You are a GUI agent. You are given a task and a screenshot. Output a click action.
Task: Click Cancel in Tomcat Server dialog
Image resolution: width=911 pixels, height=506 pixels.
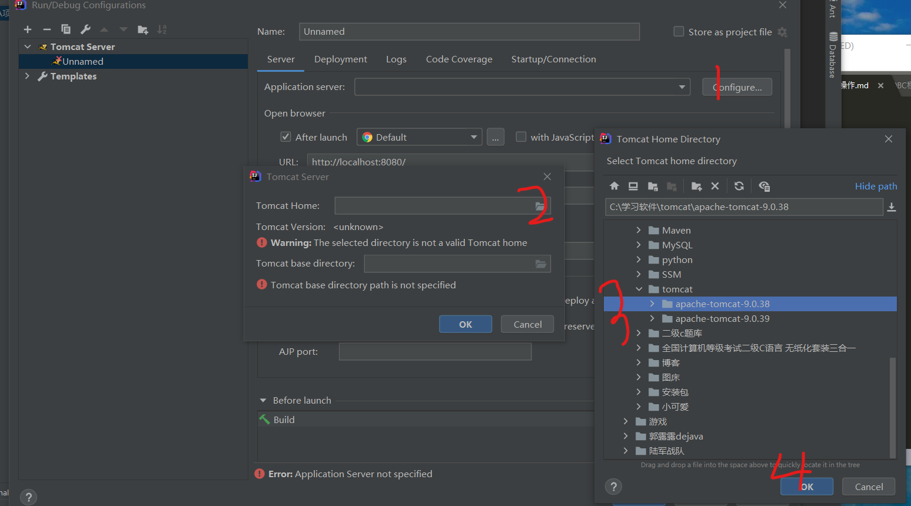527,324
